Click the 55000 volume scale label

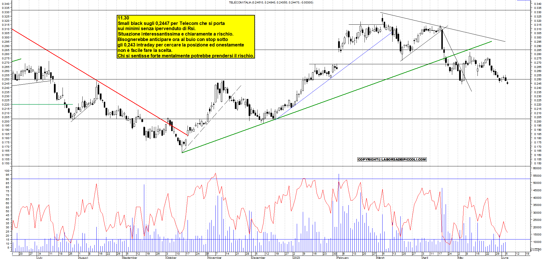(x=537, y=176)
